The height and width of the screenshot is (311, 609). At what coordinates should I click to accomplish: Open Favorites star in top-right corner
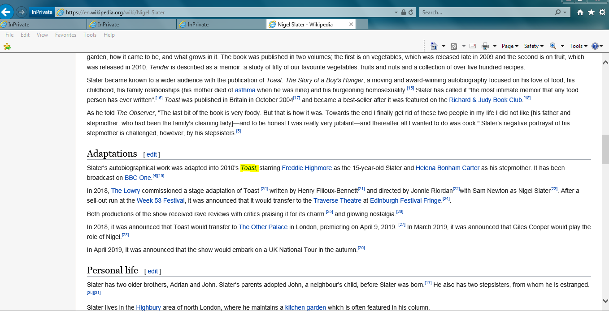click(x=591, y=13)
